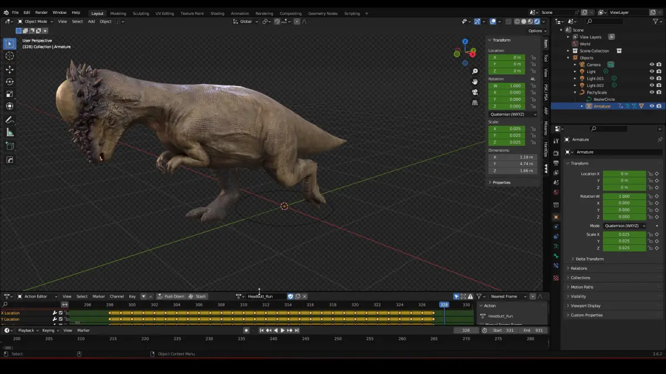The image size is (666, 374).
Task: Activate the Move tool
Action: (x=9, y=69)
